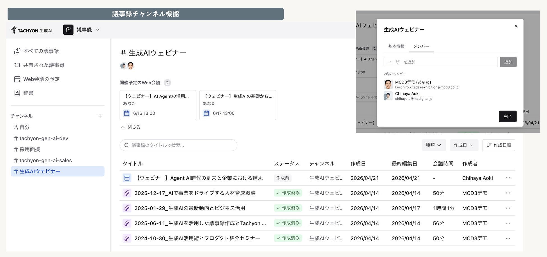Click the member avatars under channel title
547x257 pixels.
point(127,66)
